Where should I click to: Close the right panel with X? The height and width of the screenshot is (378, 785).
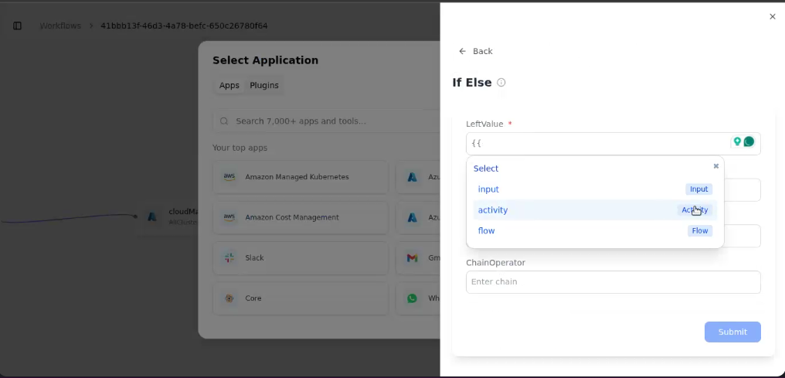773,16
